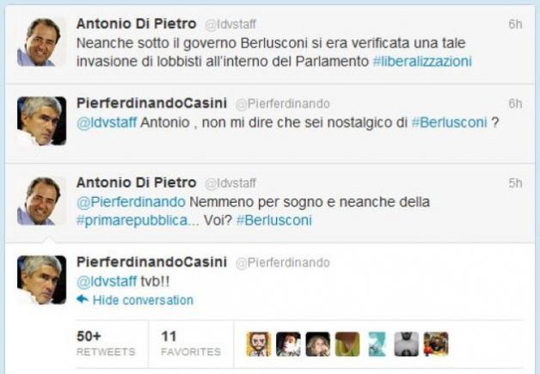The width and height of the screenshot is (540, 374).
Task: Open Antonio Di Pietro's avatar in first tweet
Action: [41, 42]
